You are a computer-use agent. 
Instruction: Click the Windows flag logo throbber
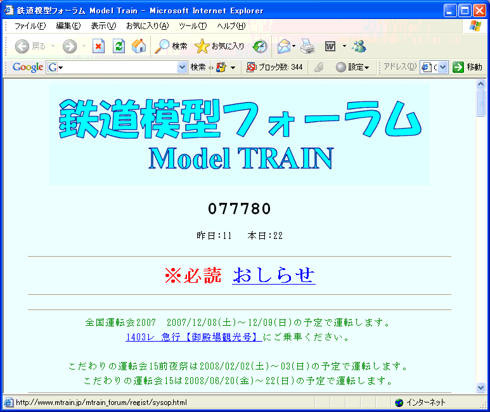[475, 26]
